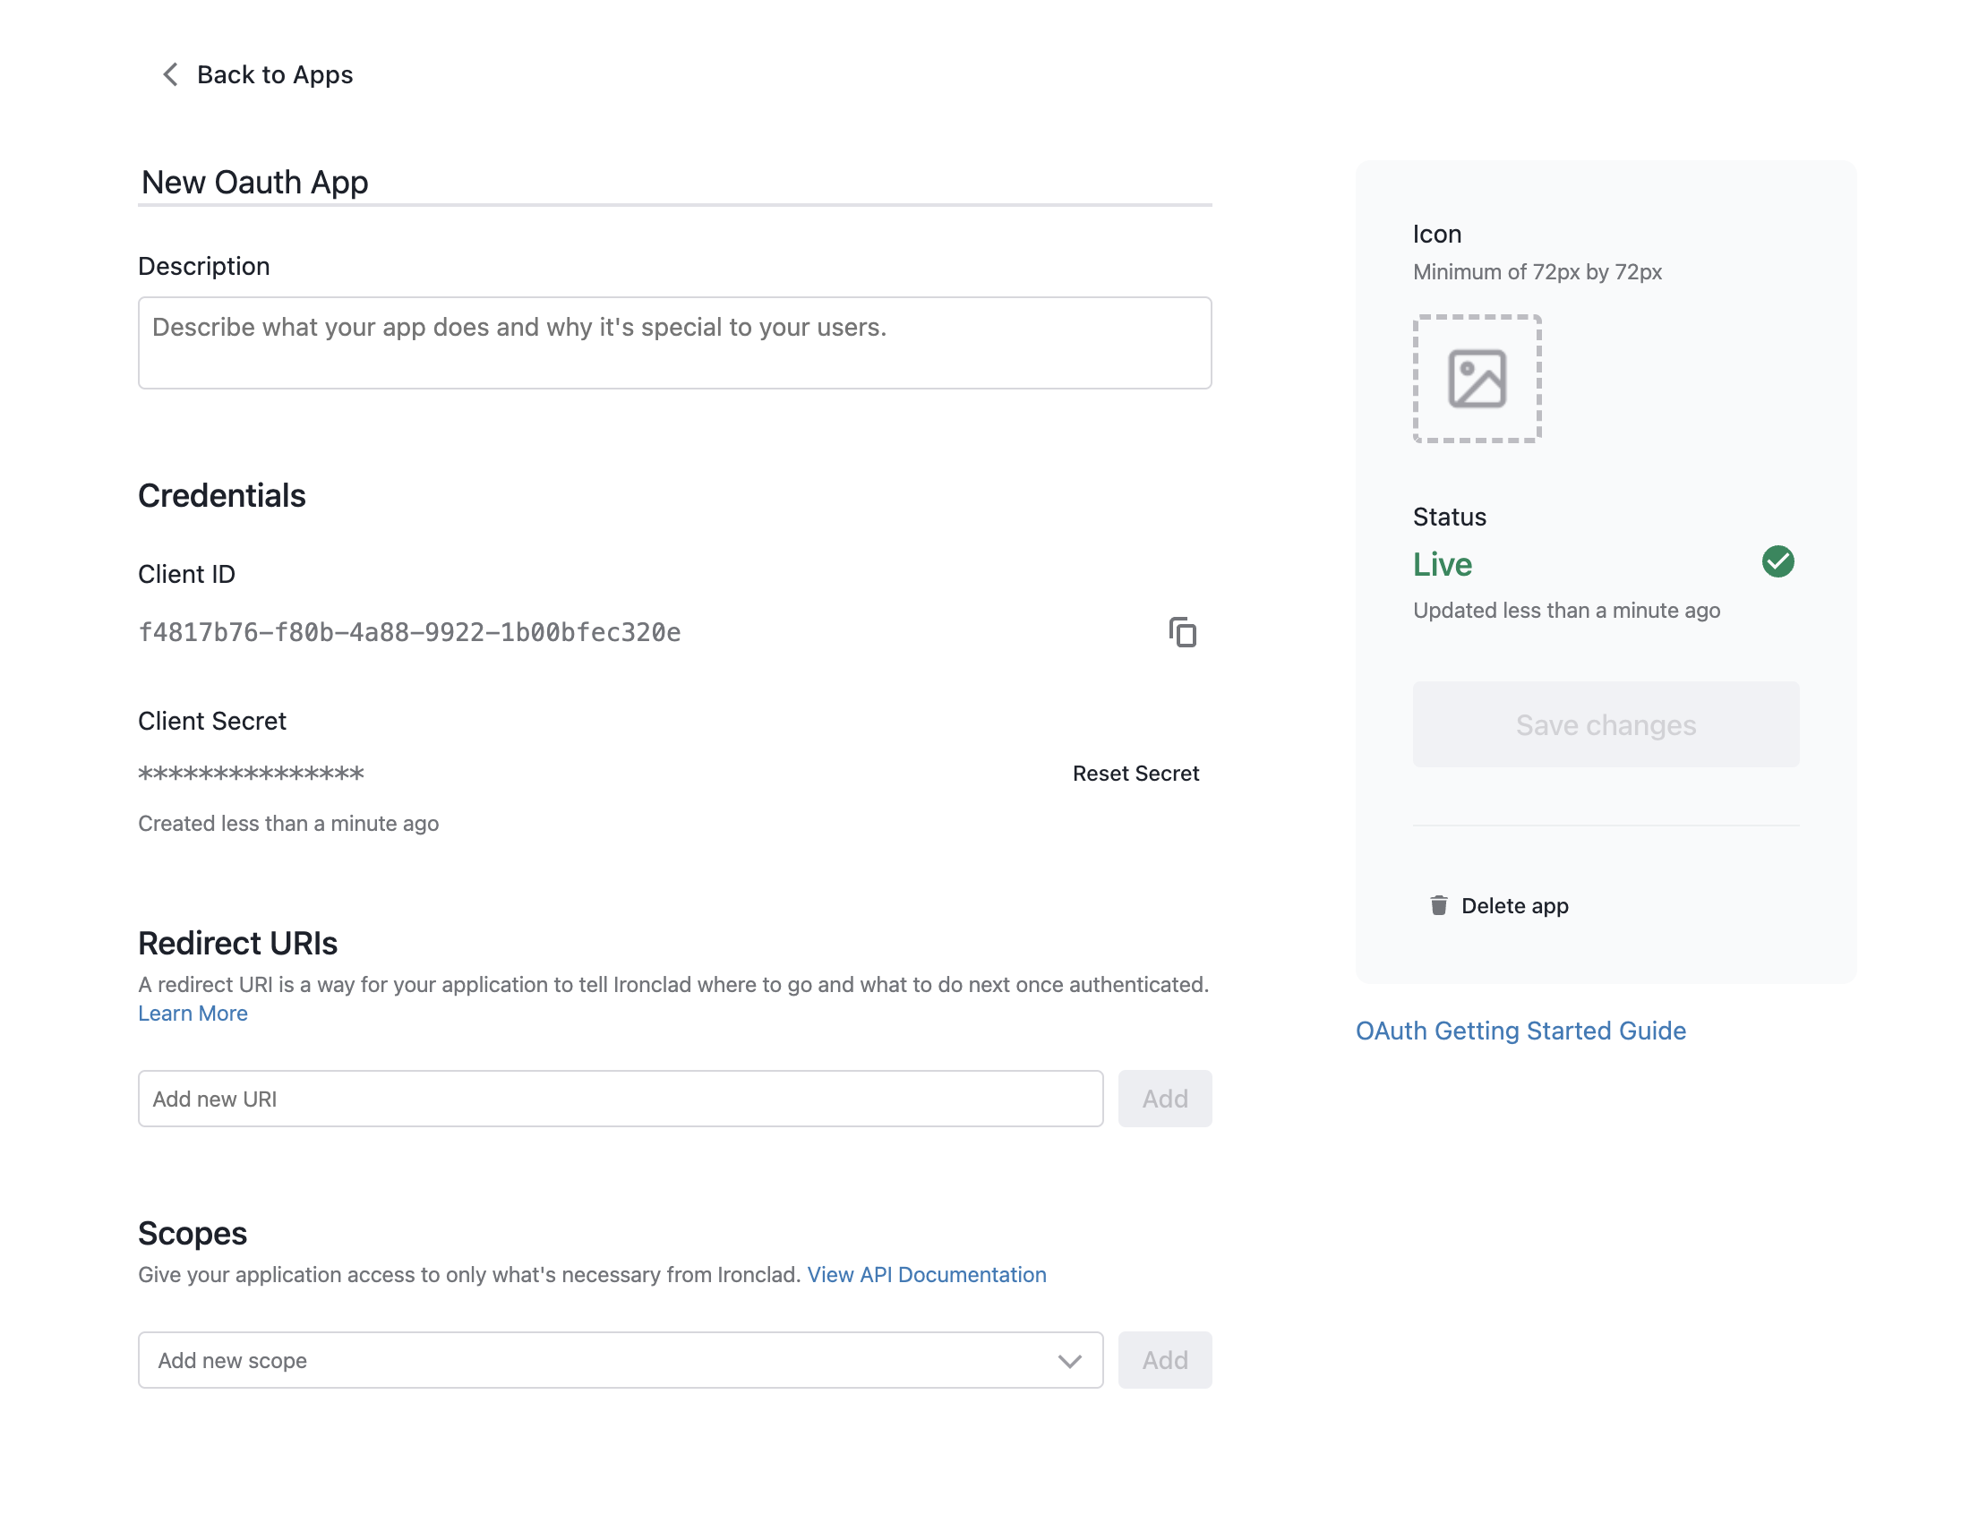Image resolution: width=1970 pixels, height=1523 pixels.
Task: Click the icon upload image placeholder
Action: pos(1477,379)
